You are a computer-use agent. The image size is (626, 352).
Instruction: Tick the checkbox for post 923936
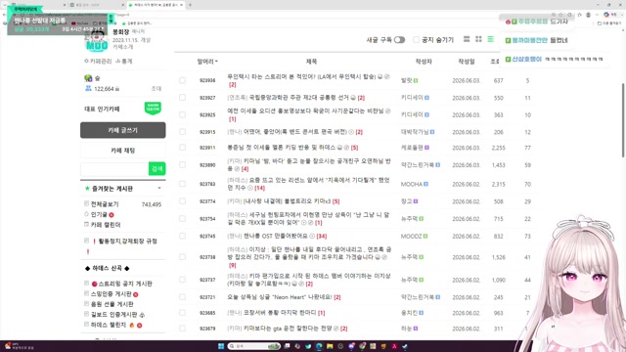[183, 80]
